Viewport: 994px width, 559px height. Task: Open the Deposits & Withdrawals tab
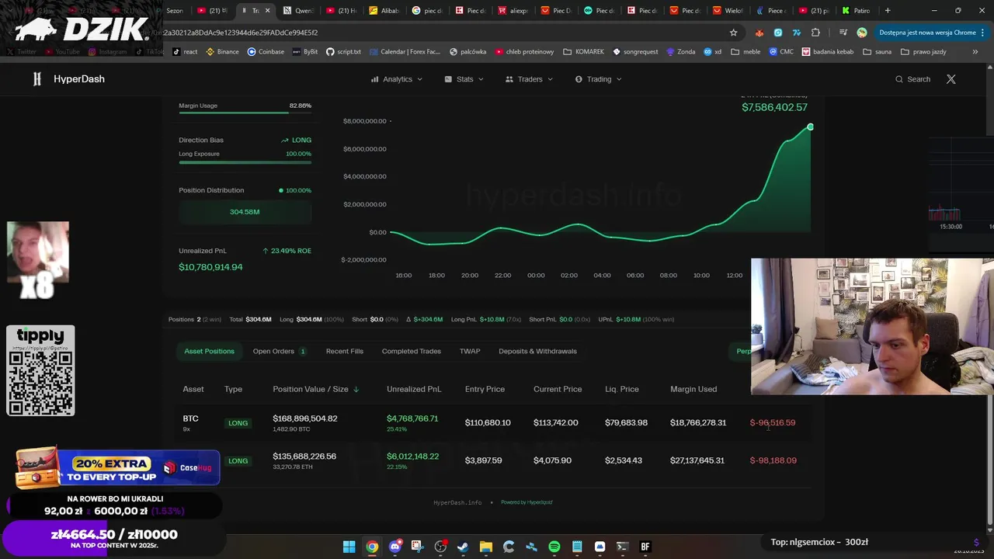point(537,351)
